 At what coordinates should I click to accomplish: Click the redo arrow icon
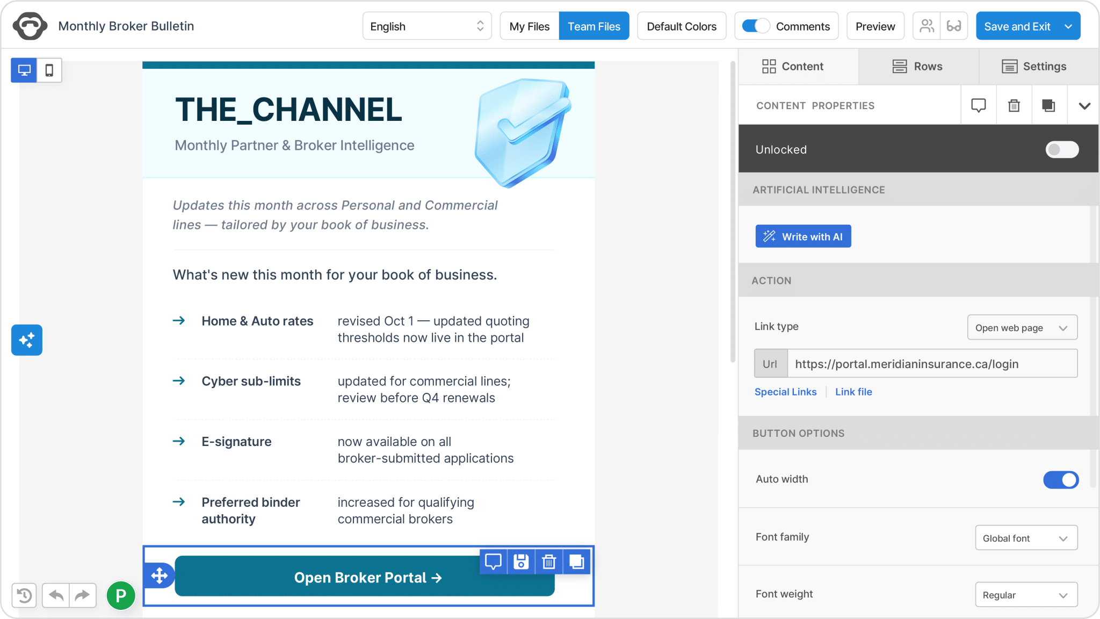[83, 595]
